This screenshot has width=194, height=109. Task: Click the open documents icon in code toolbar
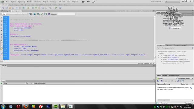click(x=2, y=18)
